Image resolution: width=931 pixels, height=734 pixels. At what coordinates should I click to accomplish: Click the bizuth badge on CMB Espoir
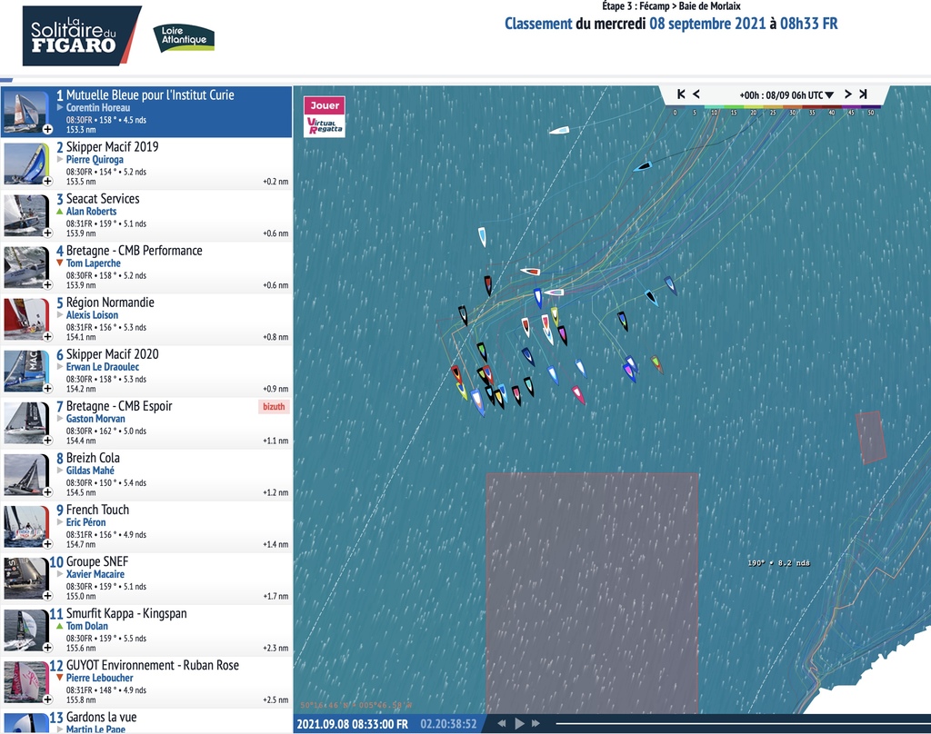click(274, 406)
